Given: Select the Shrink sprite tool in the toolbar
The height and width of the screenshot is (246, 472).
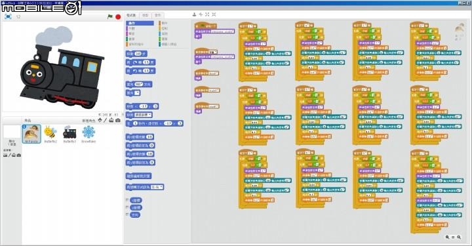Looking at the screenshot, I should (x=214, y=14).
